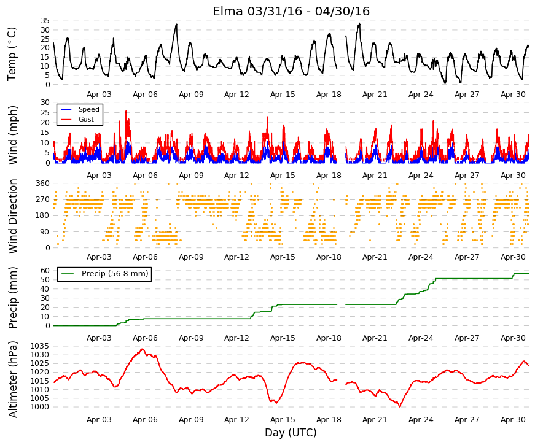The height and width of the screenshot is (445, 535).
Task: Click the red Gust legend line
Action: tap(66, 119)
